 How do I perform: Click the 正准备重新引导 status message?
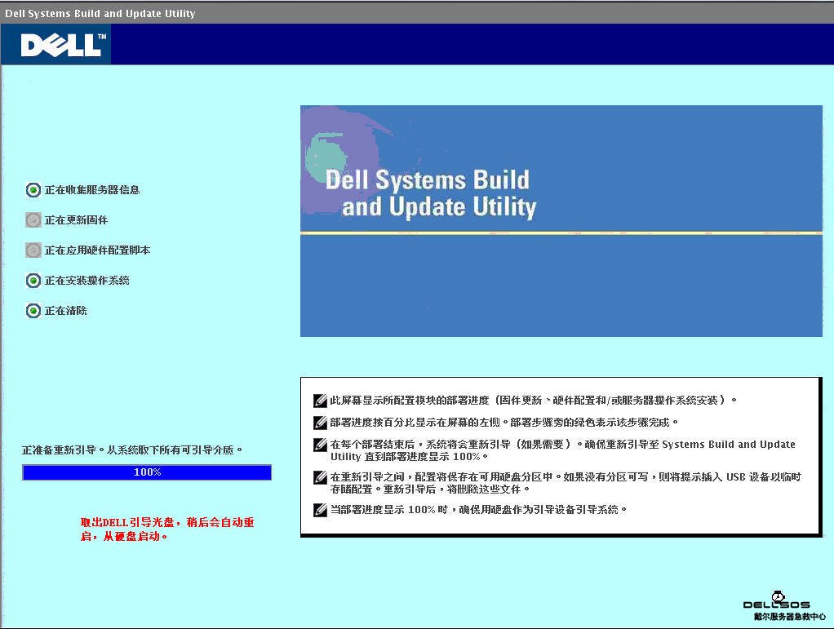point(132,450)
